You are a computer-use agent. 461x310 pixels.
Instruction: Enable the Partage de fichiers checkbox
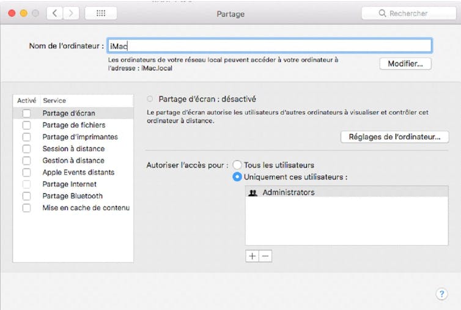26,125
